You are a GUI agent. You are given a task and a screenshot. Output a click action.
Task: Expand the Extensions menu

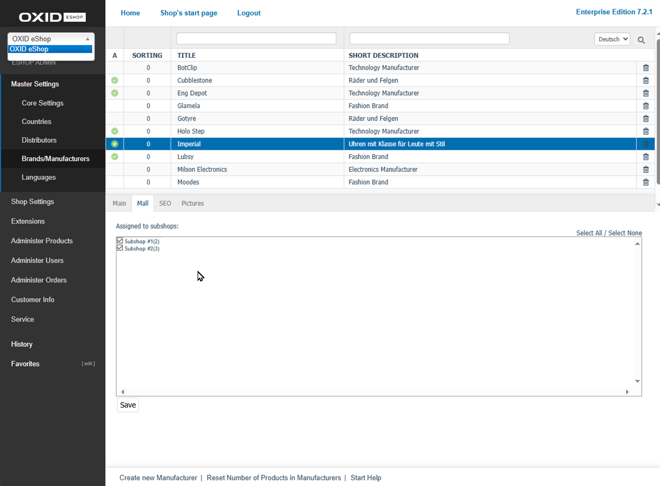point(28,221)
